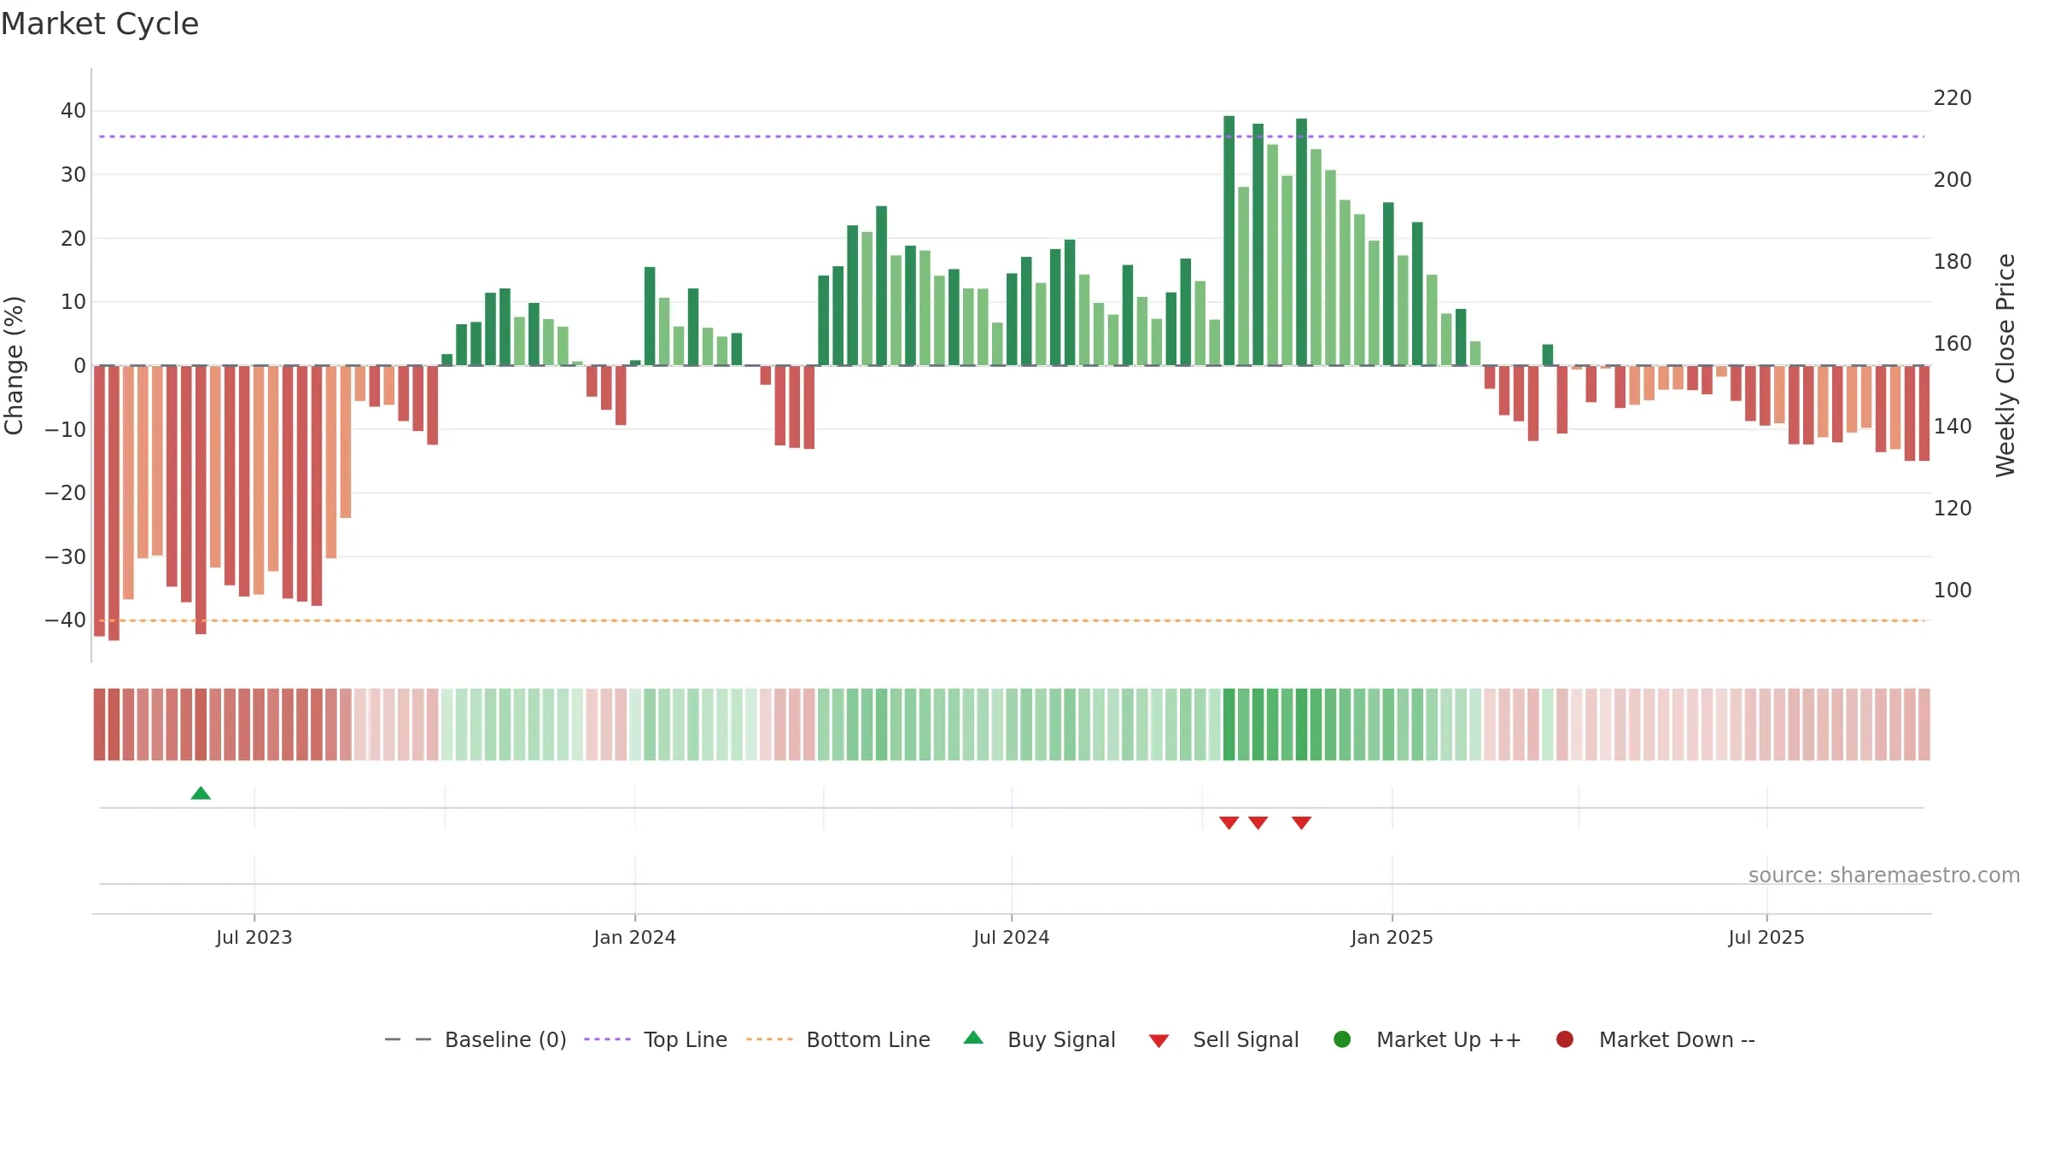Toggle the Sell Signal legend entry
This screenshot has height=1152, width=2049.
pos(1223,1039)
